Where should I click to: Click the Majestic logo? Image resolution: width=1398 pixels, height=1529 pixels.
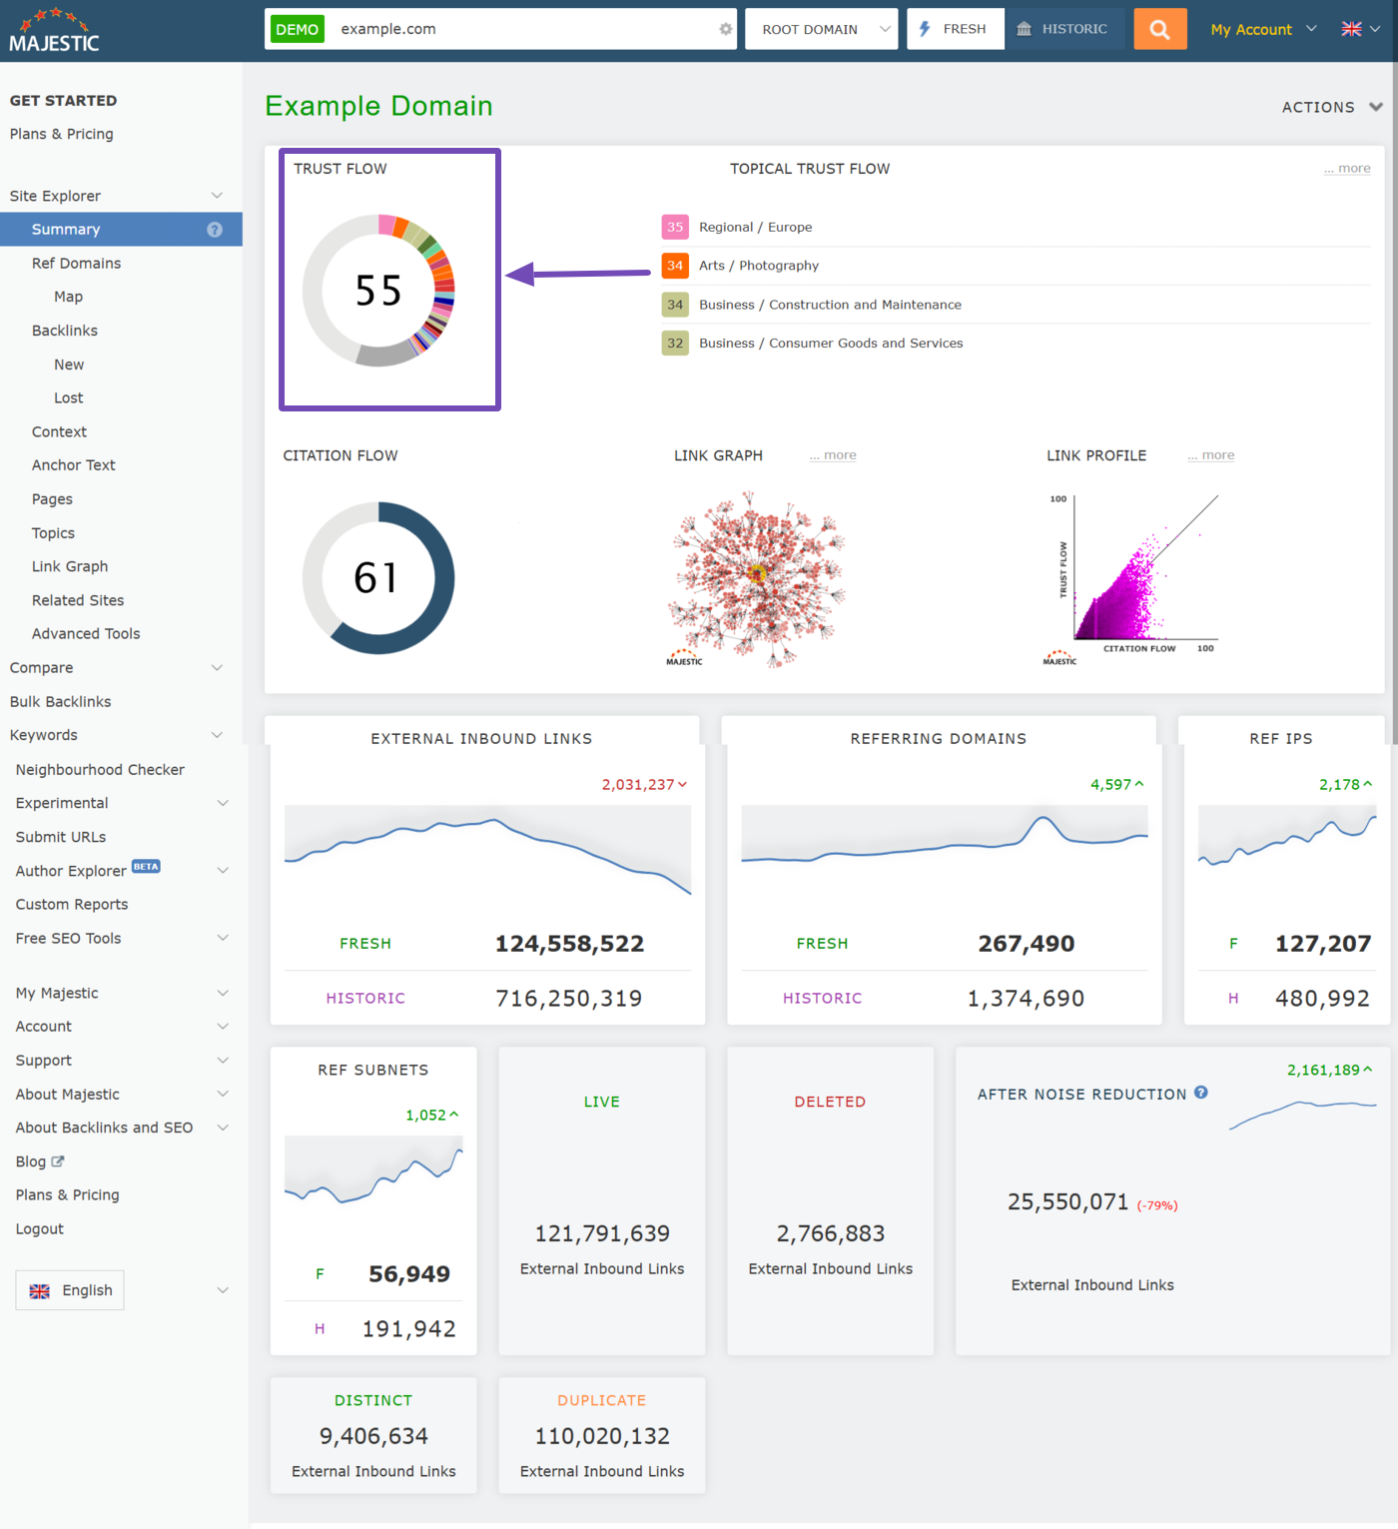[x=54, y=31]
